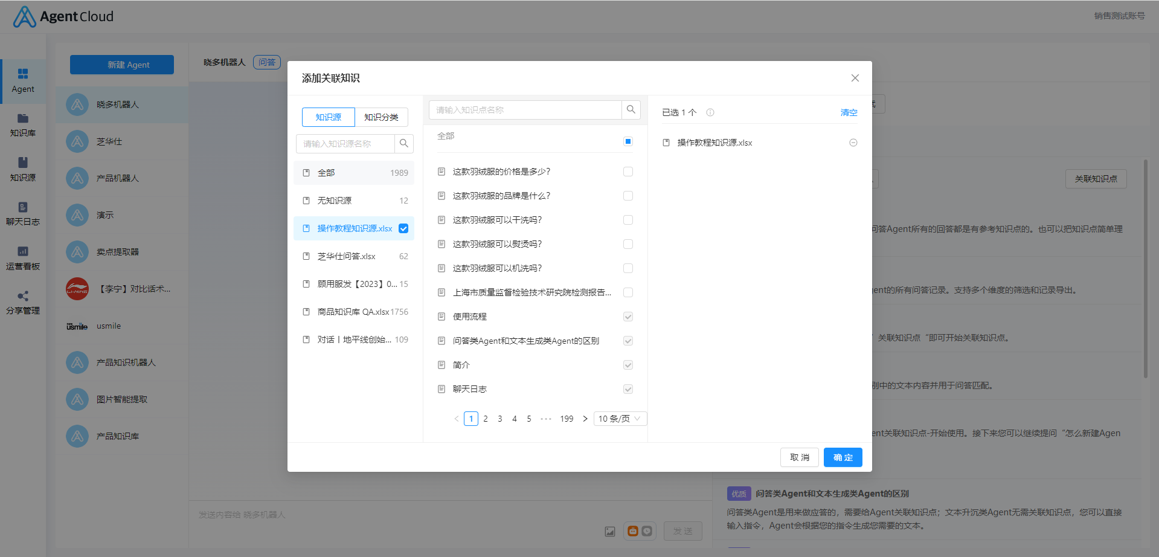The image size is (1159, 557).
Task: Toggle checkbox for 聊天日志 knowledge item
Action: point(628,389)
